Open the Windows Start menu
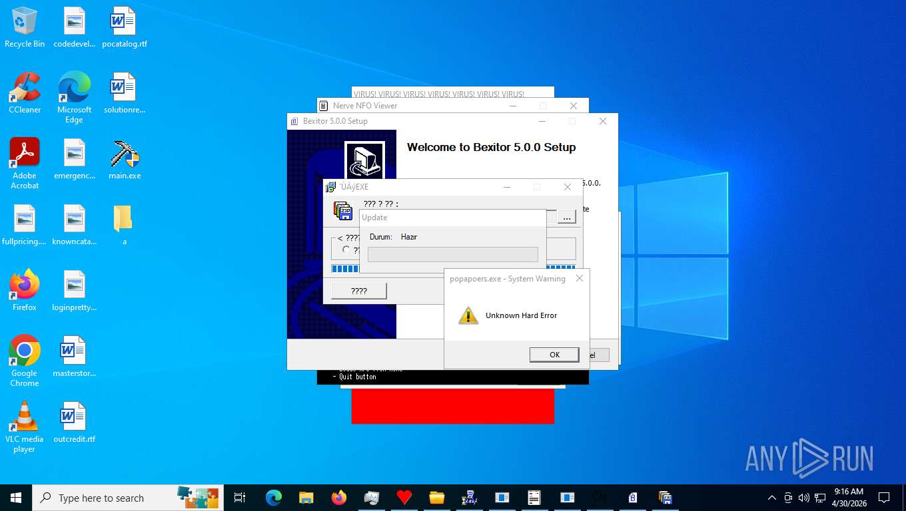This screenshot has height=511, width=906. 16,498
